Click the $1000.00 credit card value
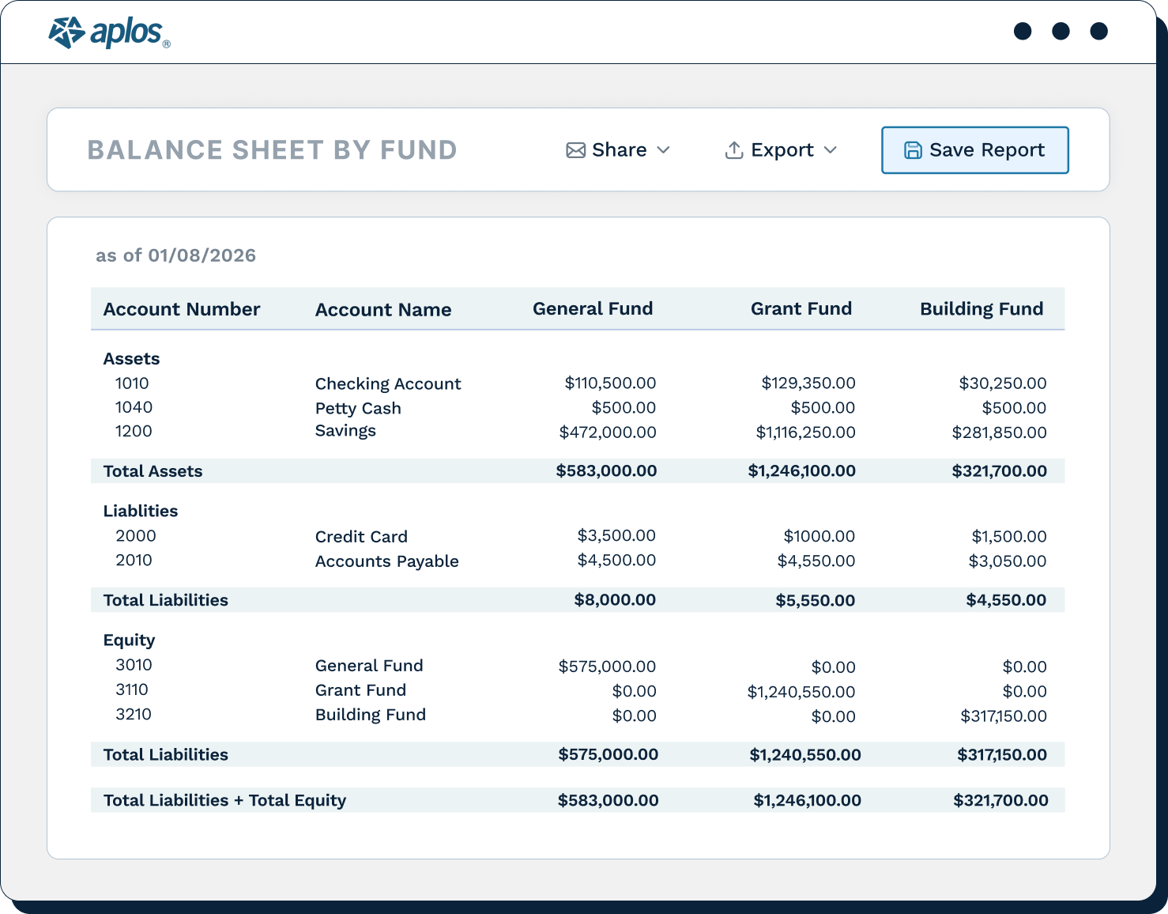This screenshot has height=914, width=1168. click(819, 537)
